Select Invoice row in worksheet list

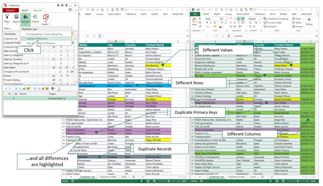39,76
